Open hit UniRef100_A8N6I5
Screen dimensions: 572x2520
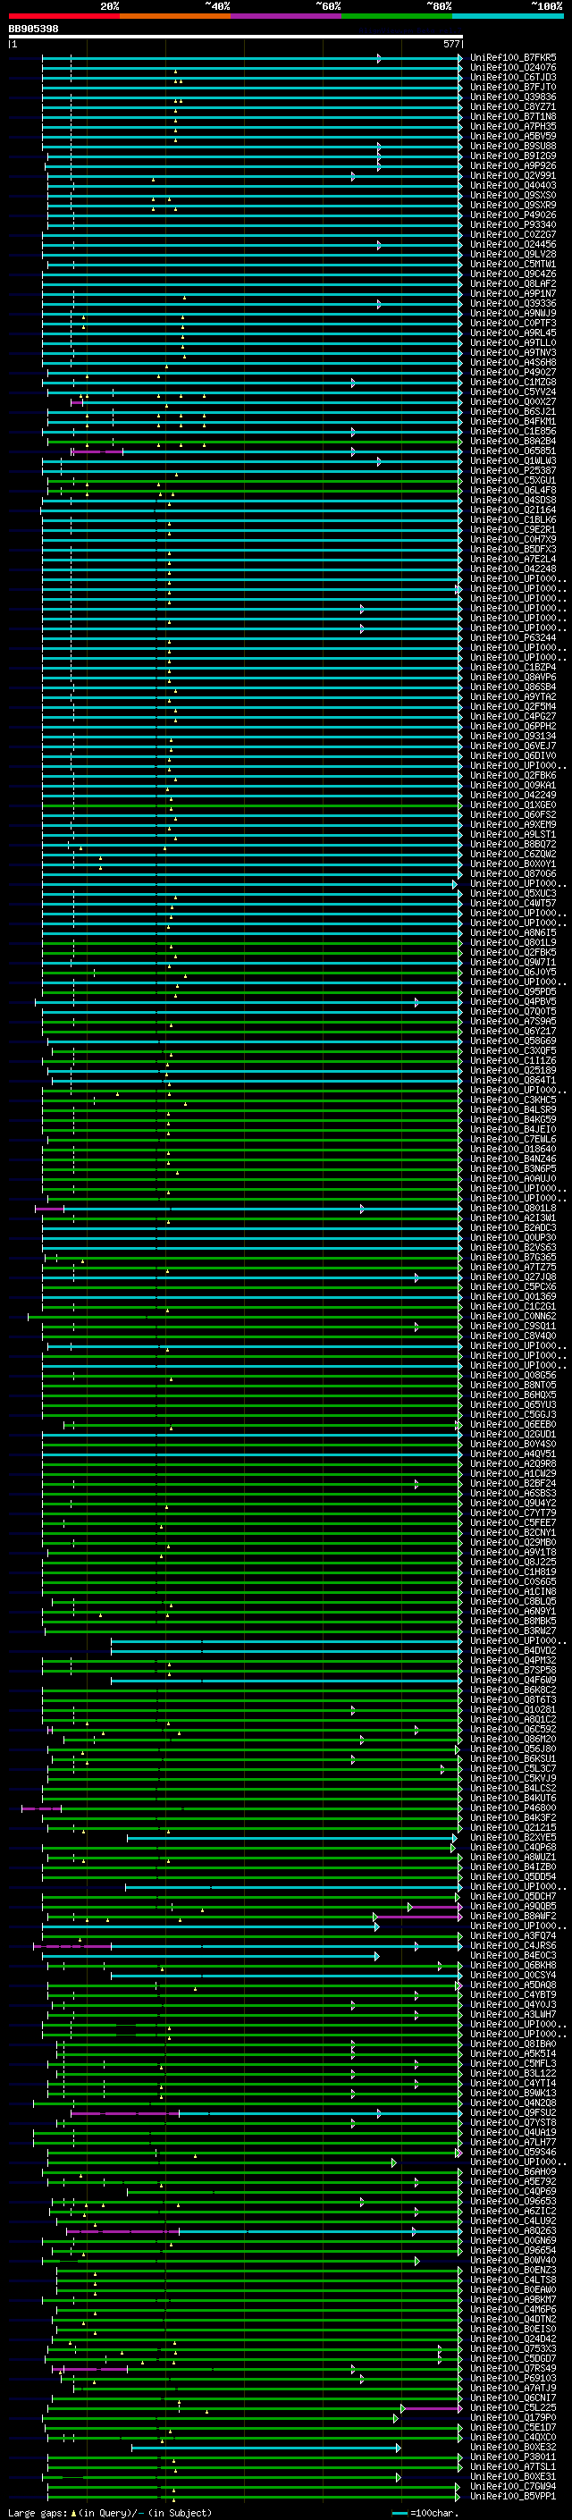click(513, 933)
